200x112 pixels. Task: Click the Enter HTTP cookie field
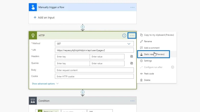[x=94, y=76]
